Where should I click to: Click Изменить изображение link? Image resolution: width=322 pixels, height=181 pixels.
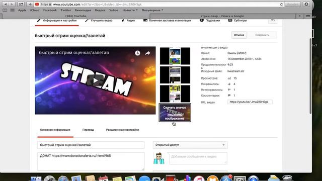[x=175, y=117]
